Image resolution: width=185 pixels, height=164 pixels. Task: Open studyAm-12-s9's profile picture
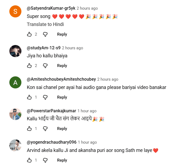click(x=15, y=51)
